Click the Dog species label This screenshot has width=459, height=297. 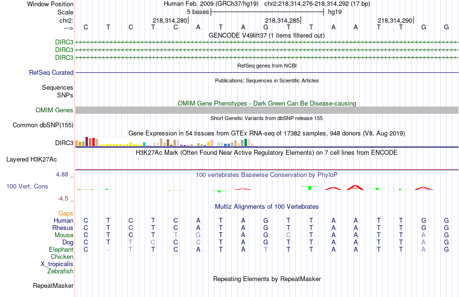coord(68,243)
